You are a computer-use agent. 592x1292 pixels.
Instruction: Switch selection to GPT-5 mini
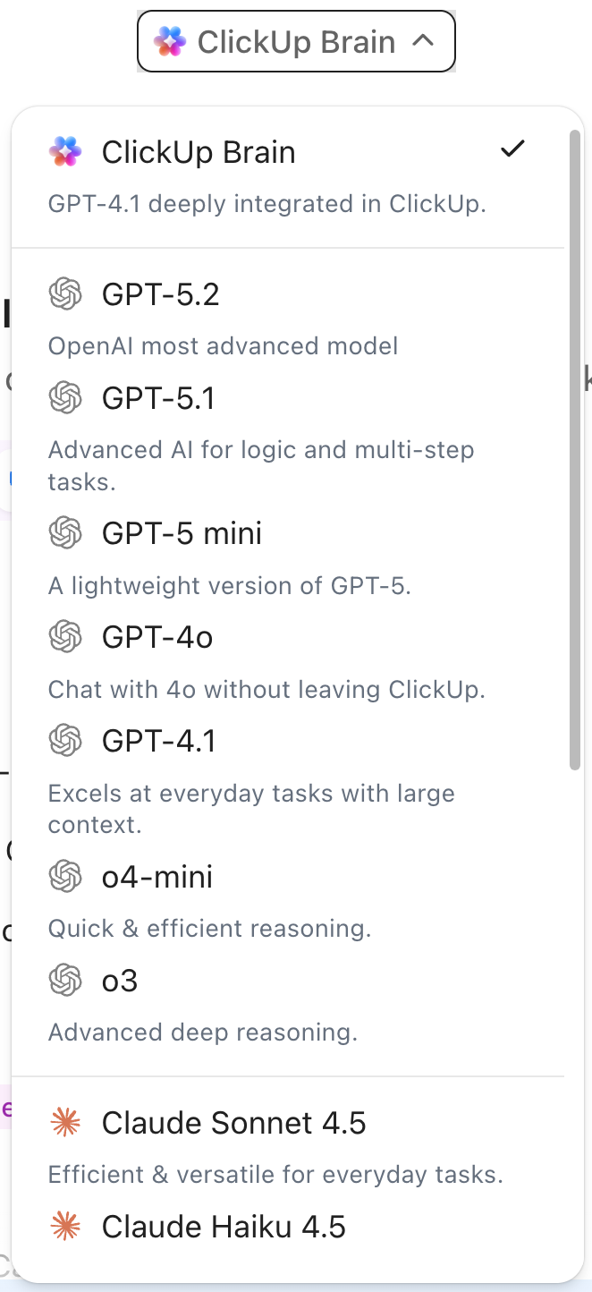[x=183, y=532]
